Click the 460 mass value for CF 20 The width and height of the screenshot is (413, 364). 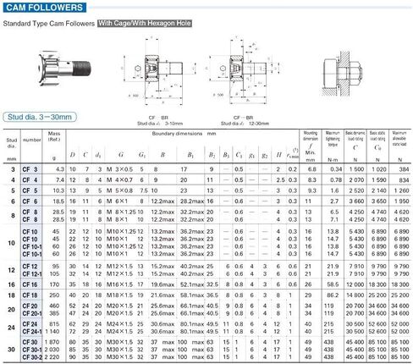coord(54,306)
